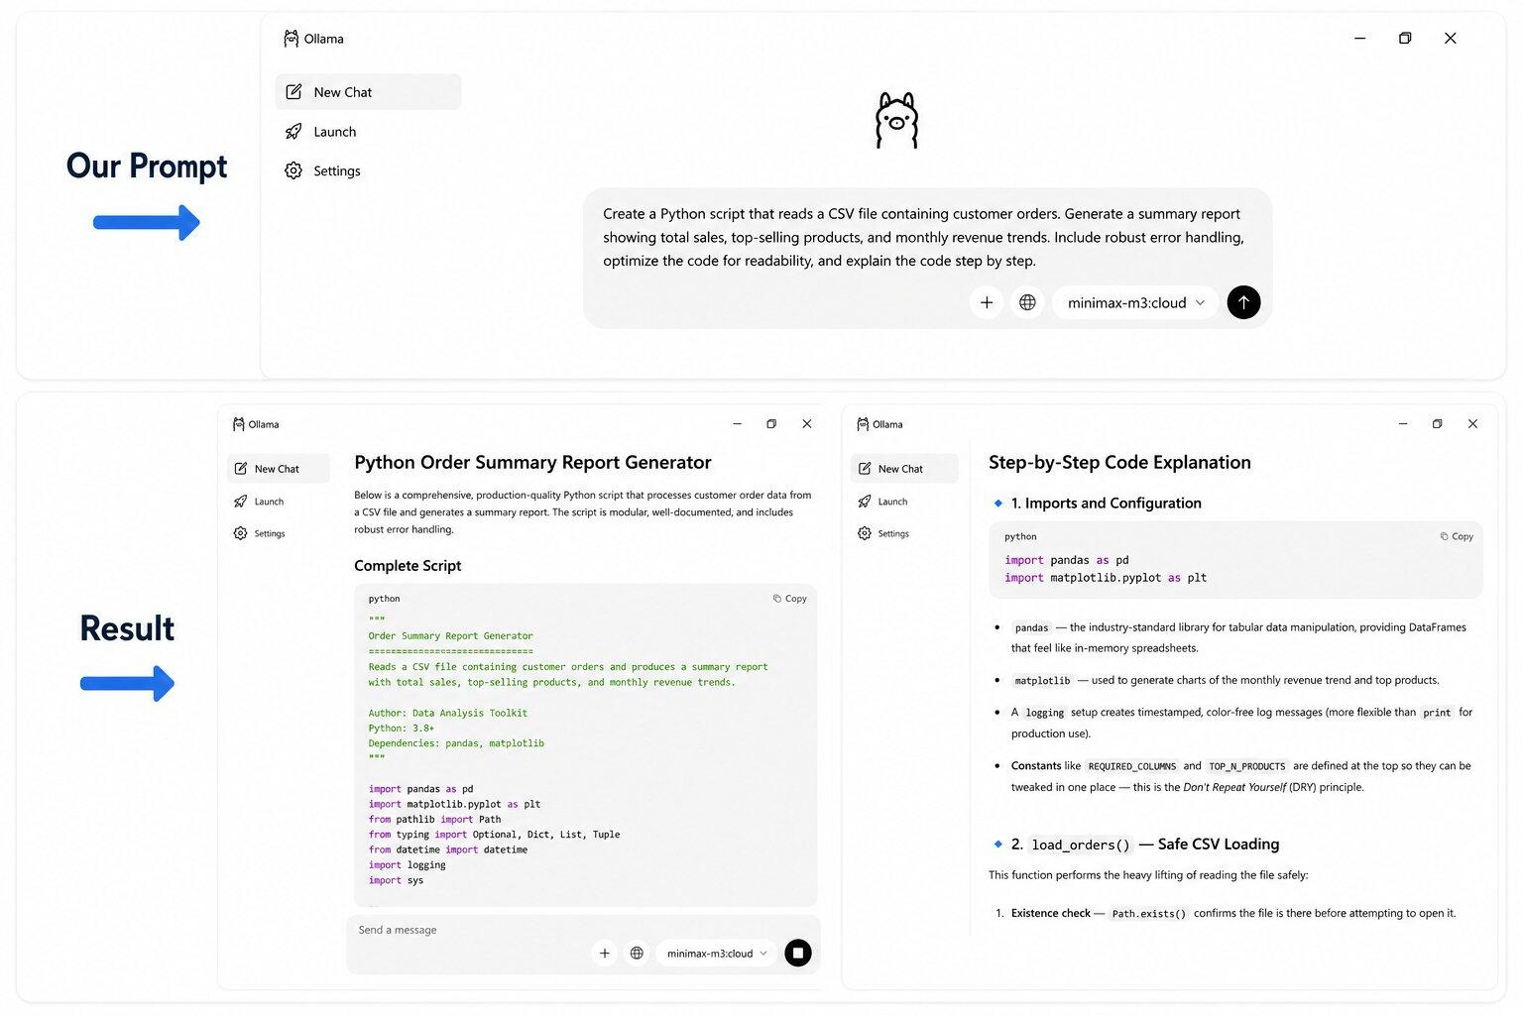Copy the Complete Script code block
The height and width of the screenshot is (1015, 1523).
790,599
